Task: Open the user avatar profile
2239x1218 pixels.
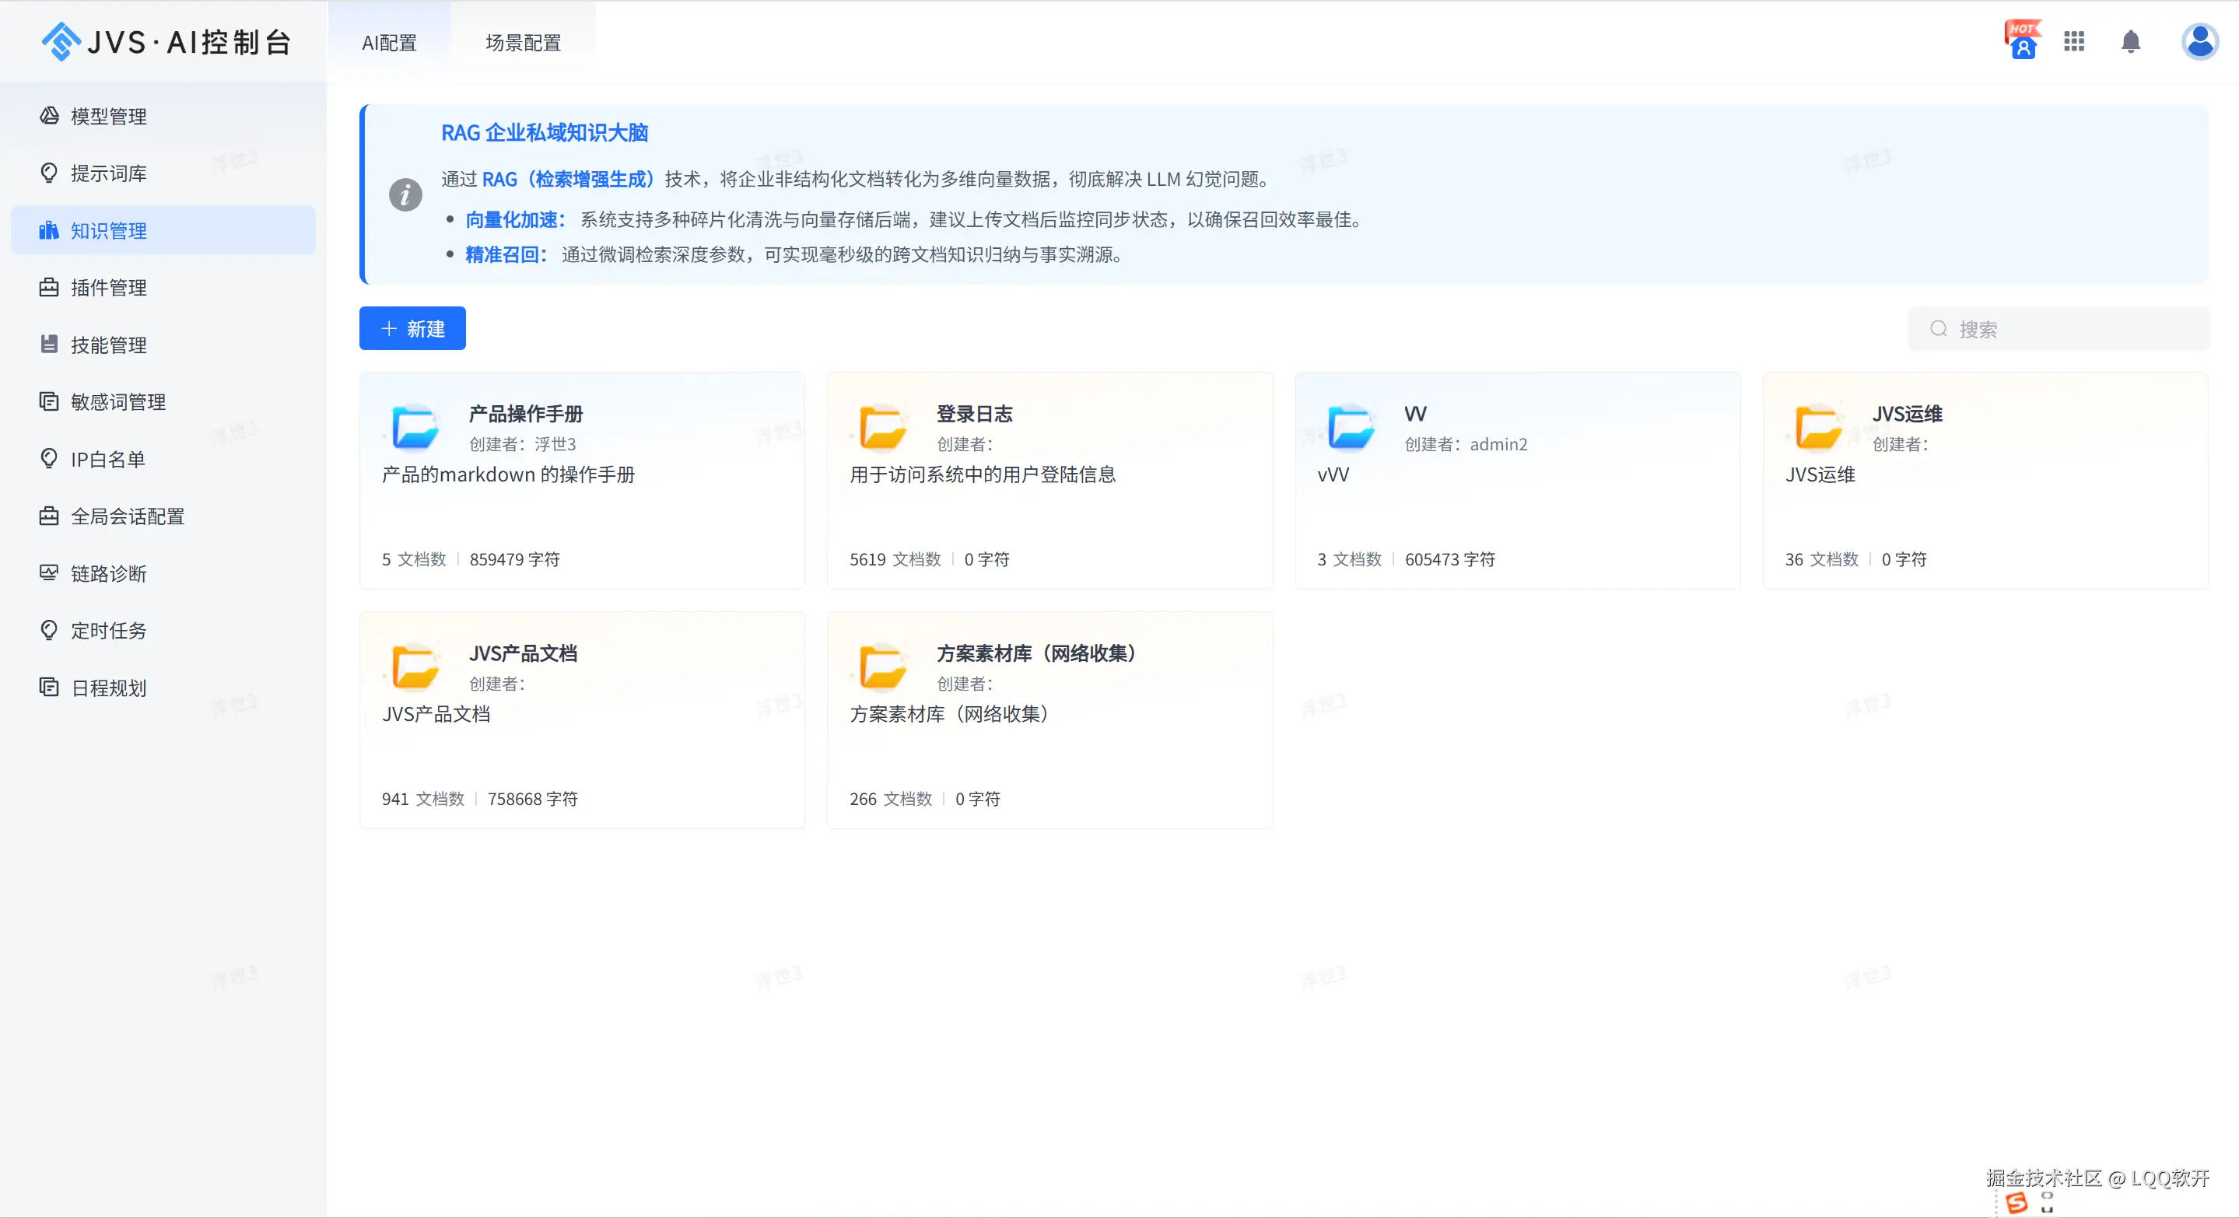Action: tap(2200, 42)
